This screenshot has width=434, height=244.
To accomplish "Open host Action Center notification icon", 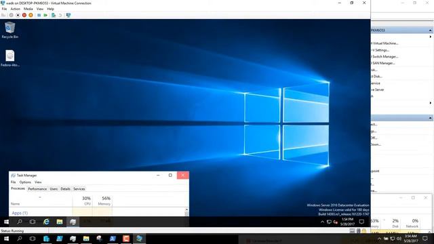I will 425,239.
